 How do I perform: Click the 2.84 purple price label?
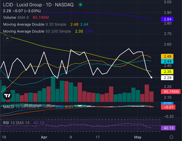coord(167,19)
